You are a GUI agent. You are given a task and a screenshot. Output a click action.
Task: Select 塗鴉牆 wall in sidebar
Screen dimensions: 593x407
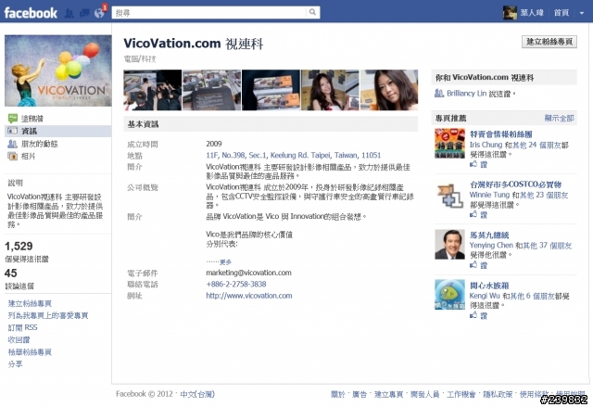coord(32,119)
